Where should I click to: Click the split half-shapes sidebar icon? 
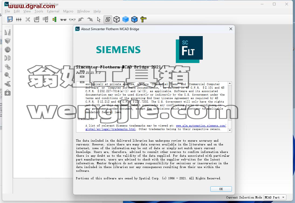click(8, 58)
